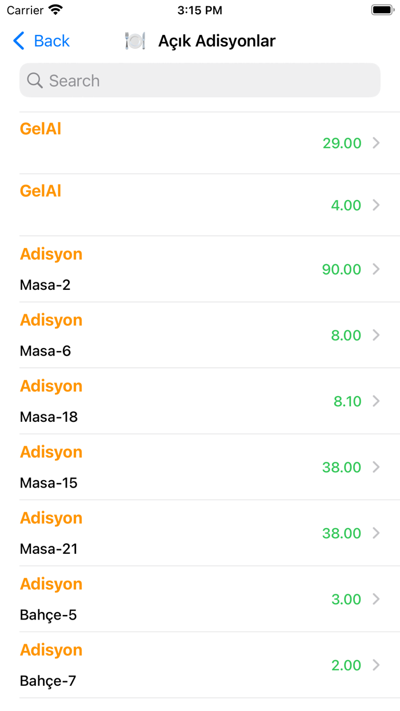Expand chevron for the Masa-15 row
The image size is (400, 711).
click(376, 467)
